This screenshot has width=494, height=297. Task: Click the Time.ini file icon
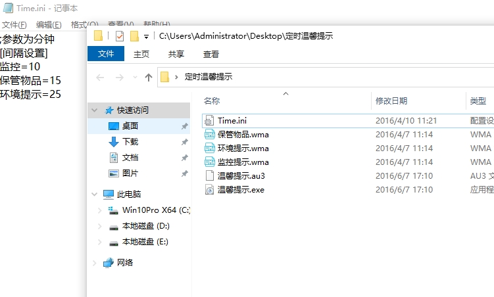(x=209, y=120)
